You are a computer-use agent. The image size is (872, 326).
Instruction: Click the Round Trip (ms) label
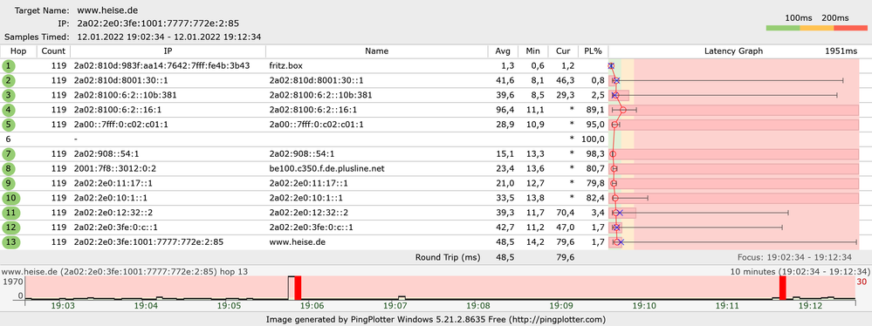447,257
